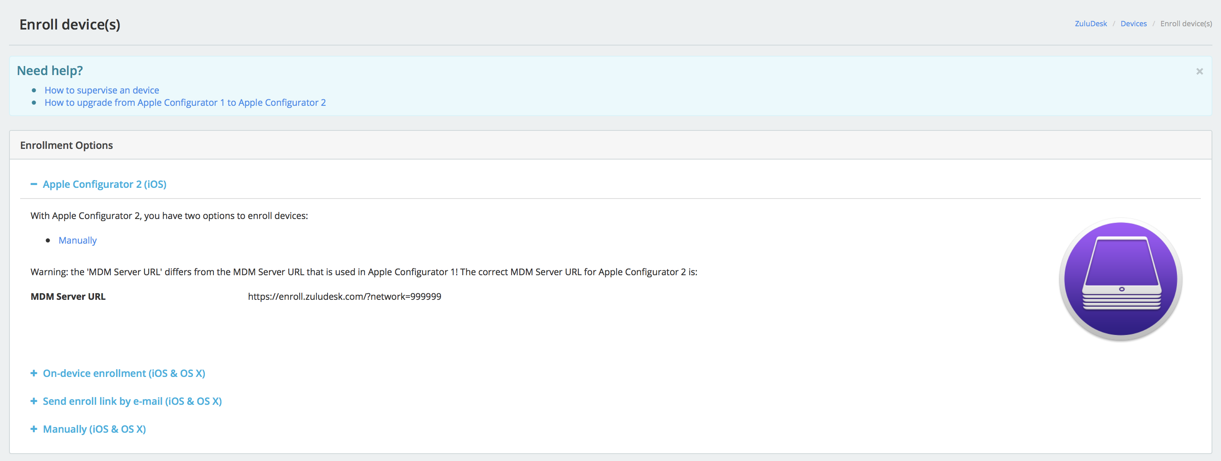Image resolution: width=1221 pixels, height=461 pixels.
Task: Click the Enroll device(s) page title
Action: point(70,25)
